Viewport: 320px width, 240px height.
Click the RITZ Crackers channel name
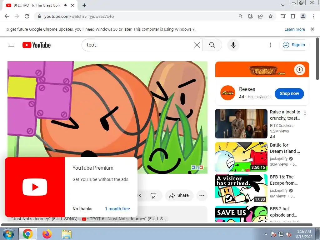[282, 126]
